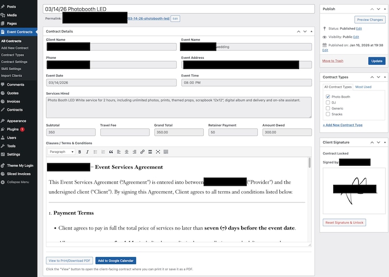Image resolution: width=389 pixels, height=277 pixels.
Task: Click the insert link icon
Action: (x=142, y=152)
